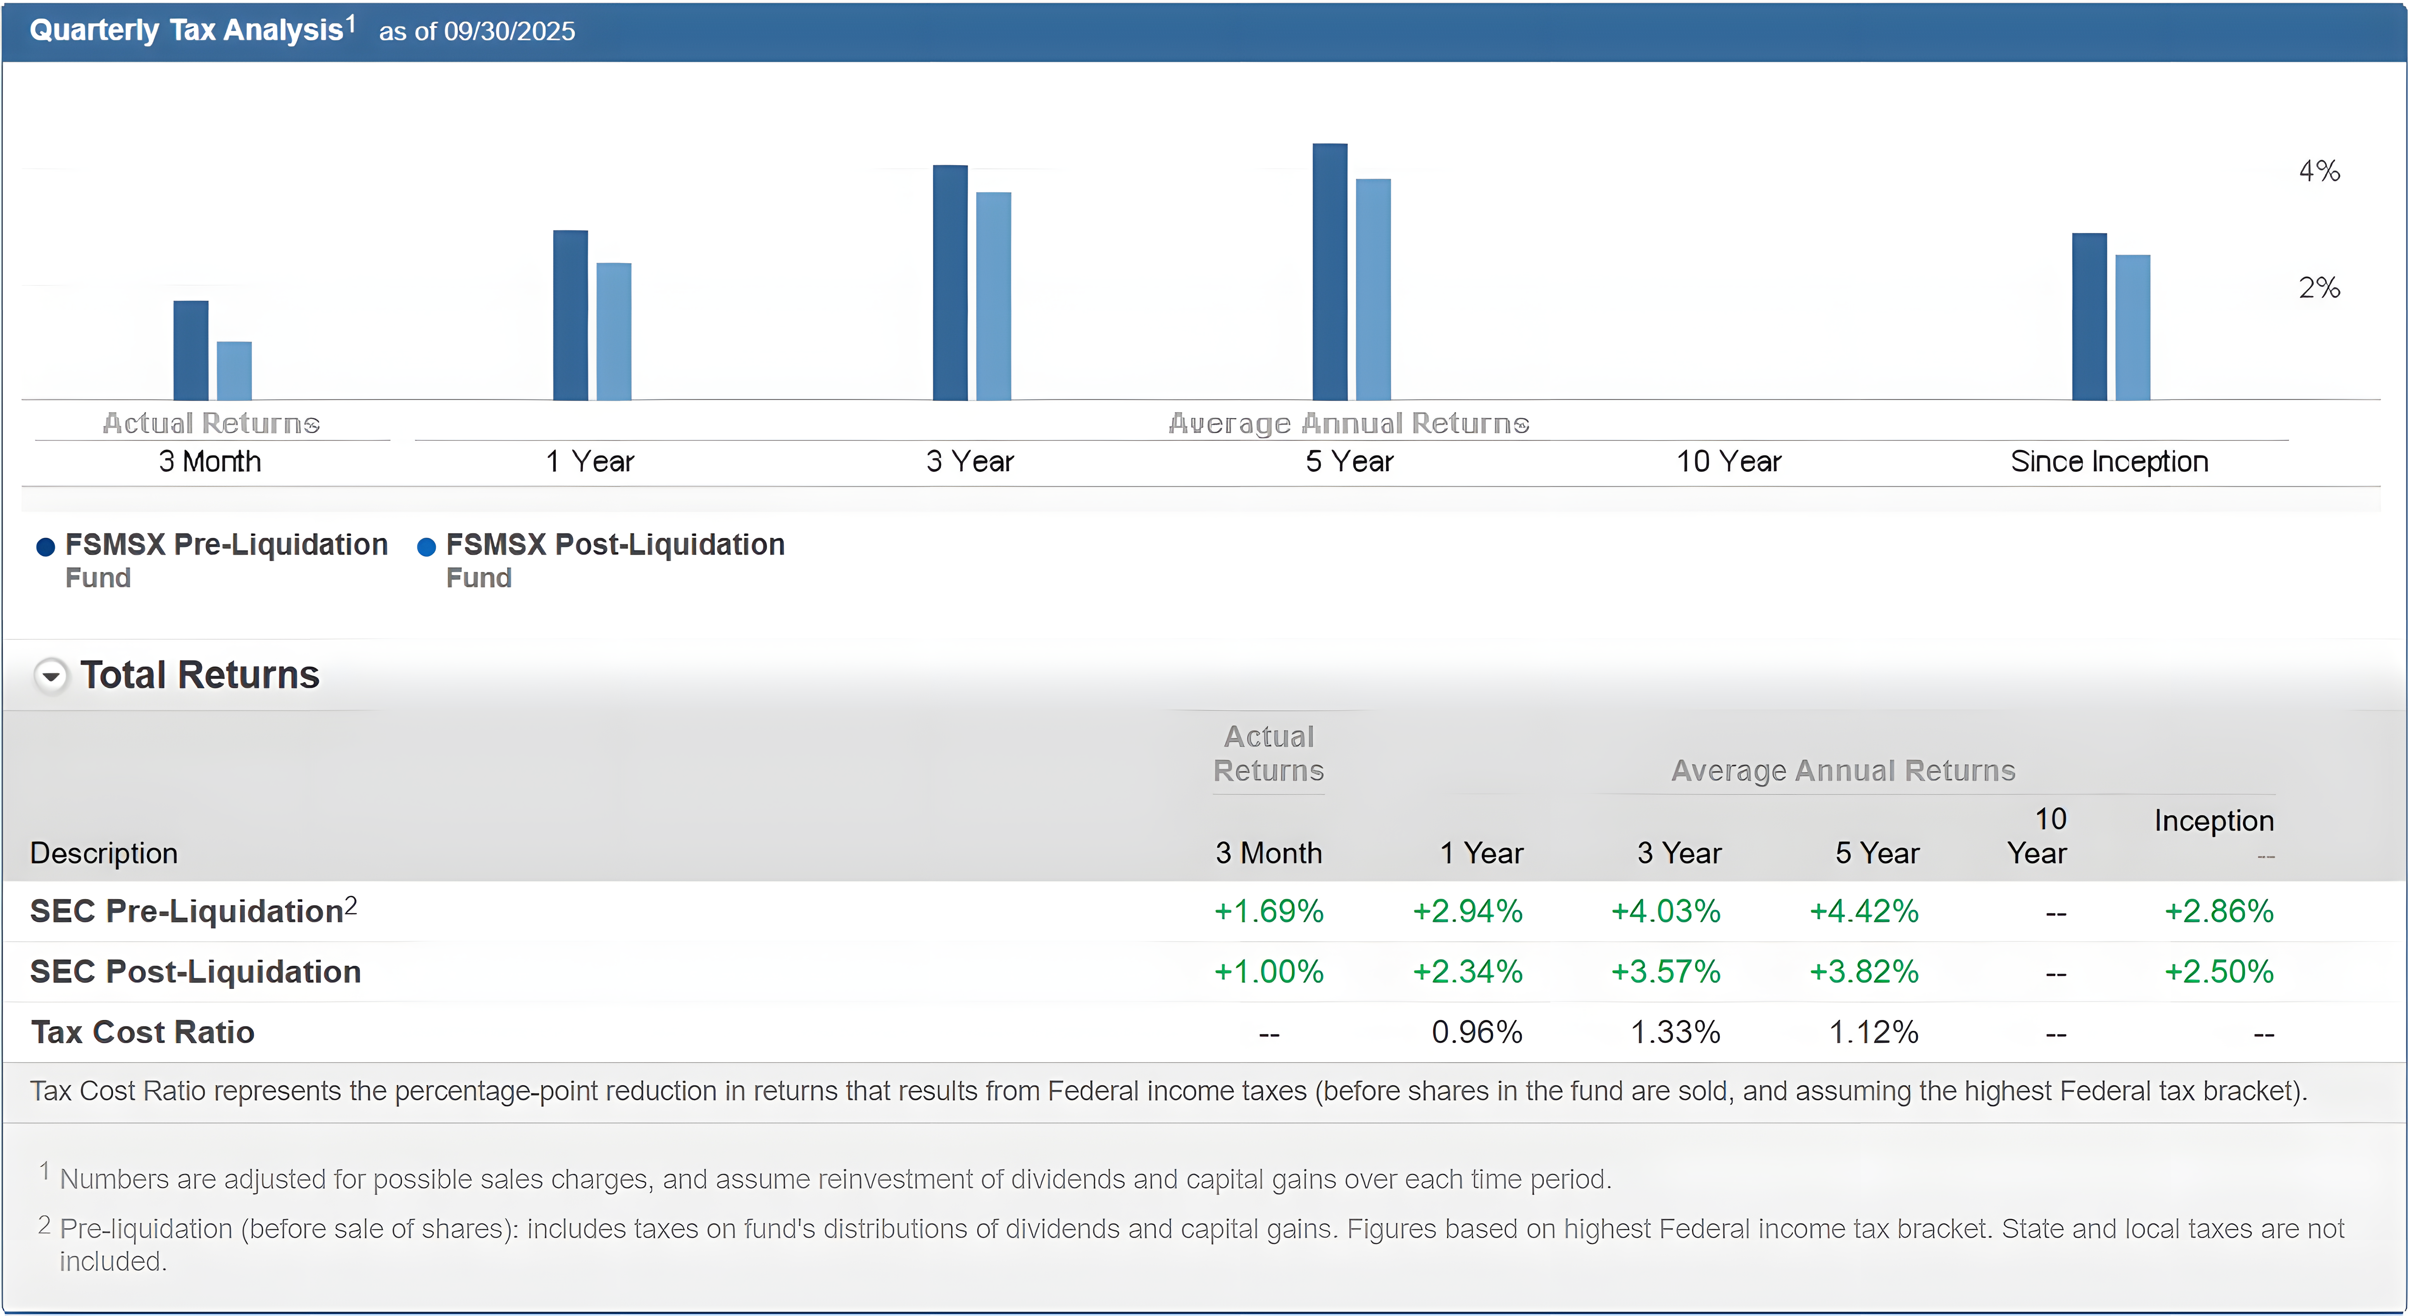Click the 1 Year post-liquidation bar
This screenshot has width=2414, height=1316.
pos(614,332)
